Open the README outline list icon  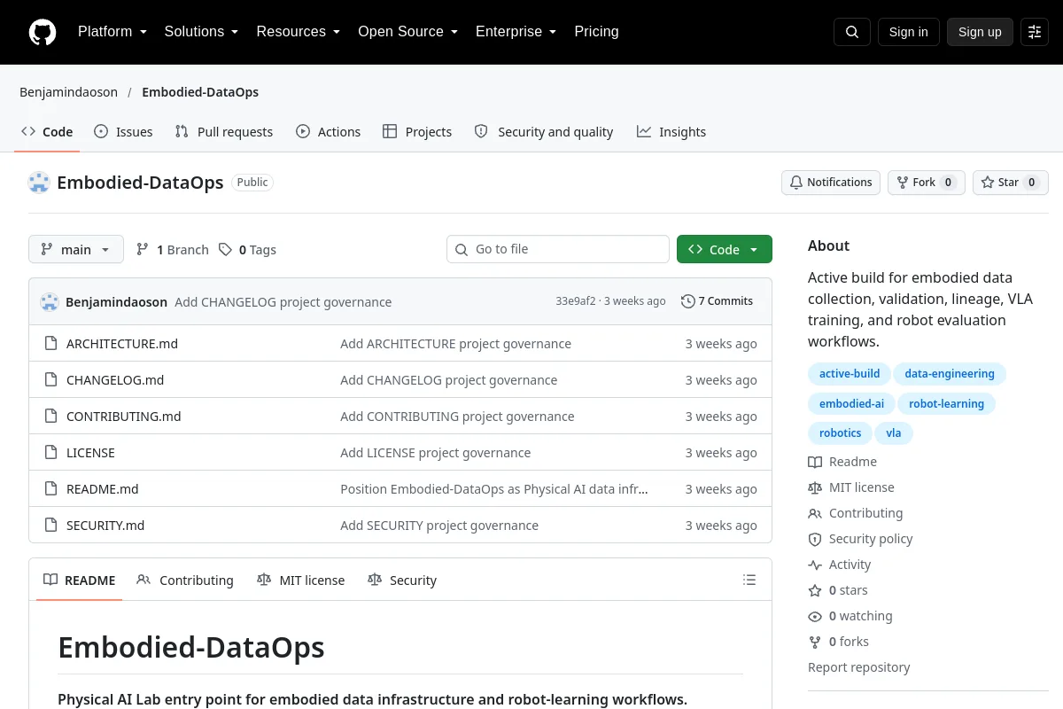click(x=749, y=580)
